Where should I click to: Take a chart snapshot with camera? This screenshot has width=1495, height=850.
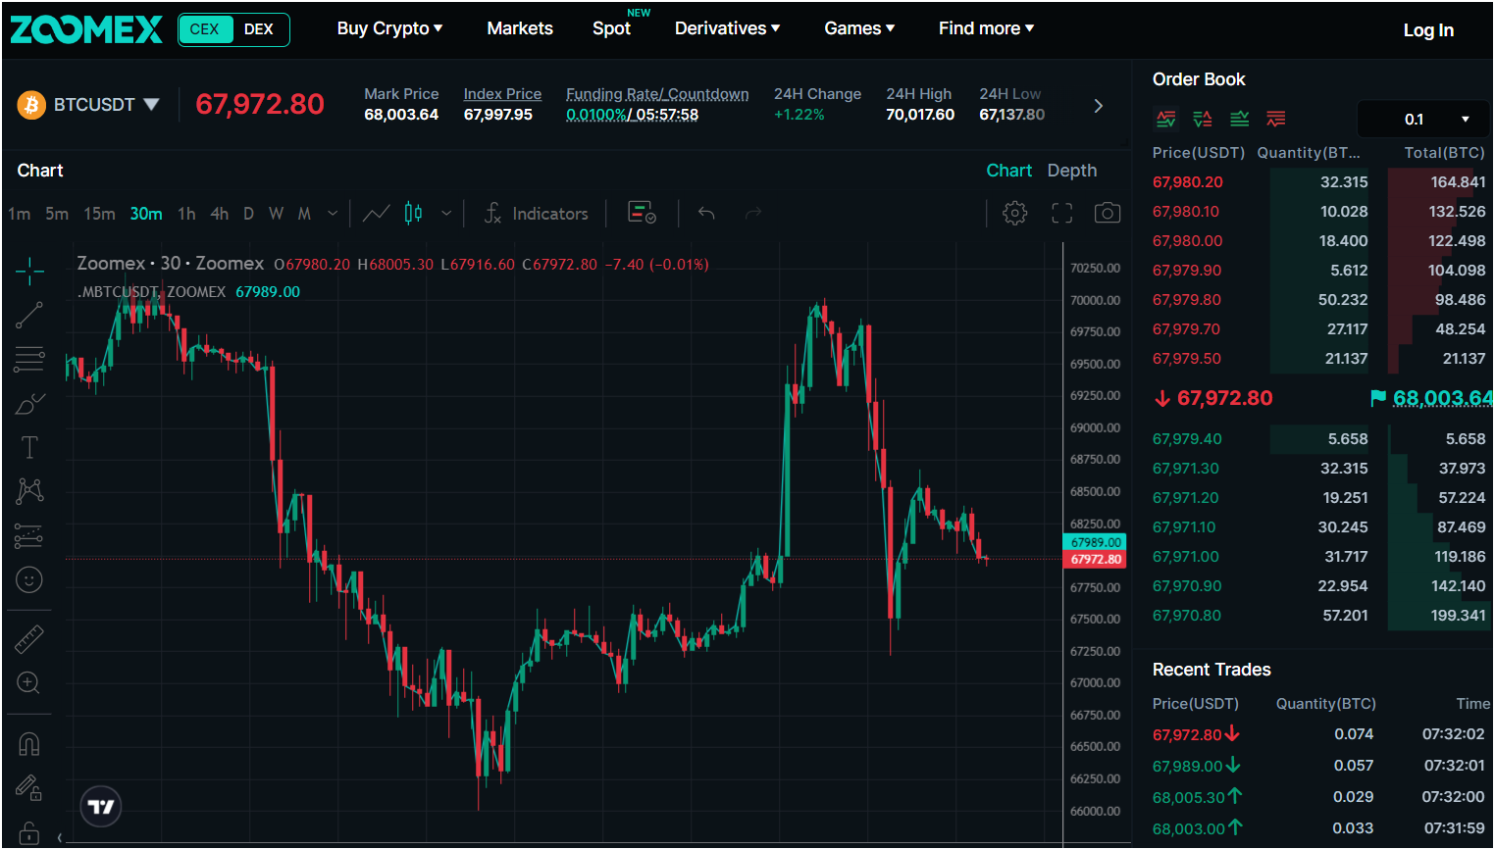tap(1108, 214)
